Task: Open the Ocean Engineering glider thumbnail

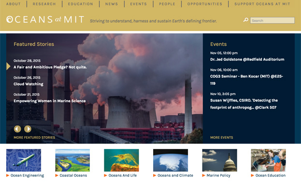Action: (x=24, y=160)
